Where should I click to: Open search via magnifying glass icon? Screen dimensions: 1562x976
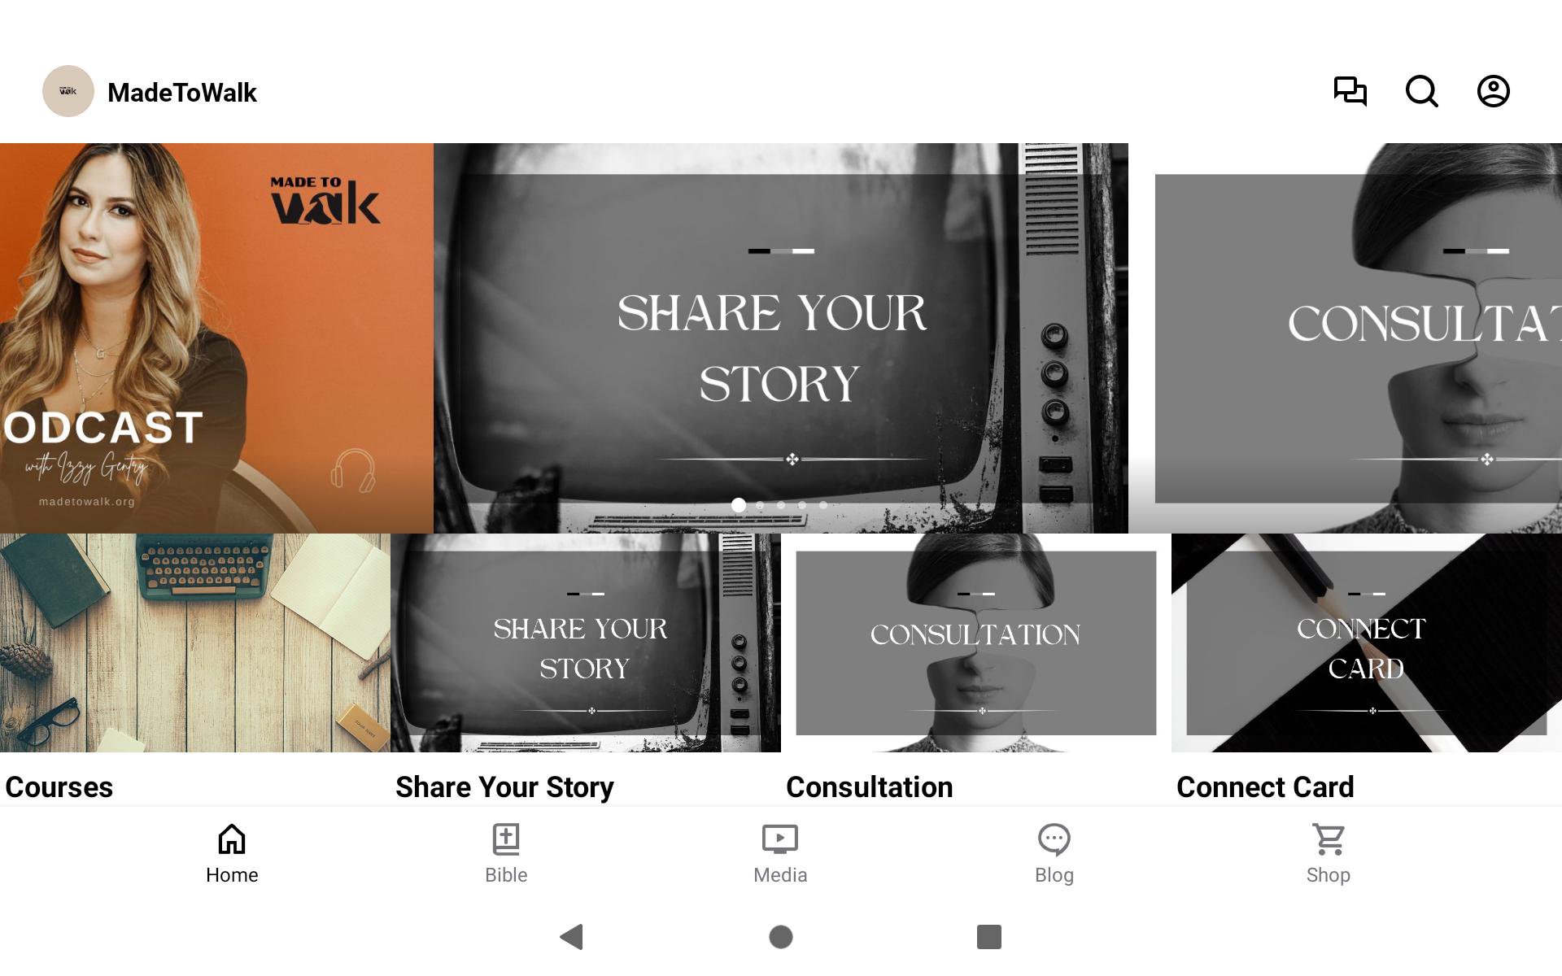[1421, 91]
